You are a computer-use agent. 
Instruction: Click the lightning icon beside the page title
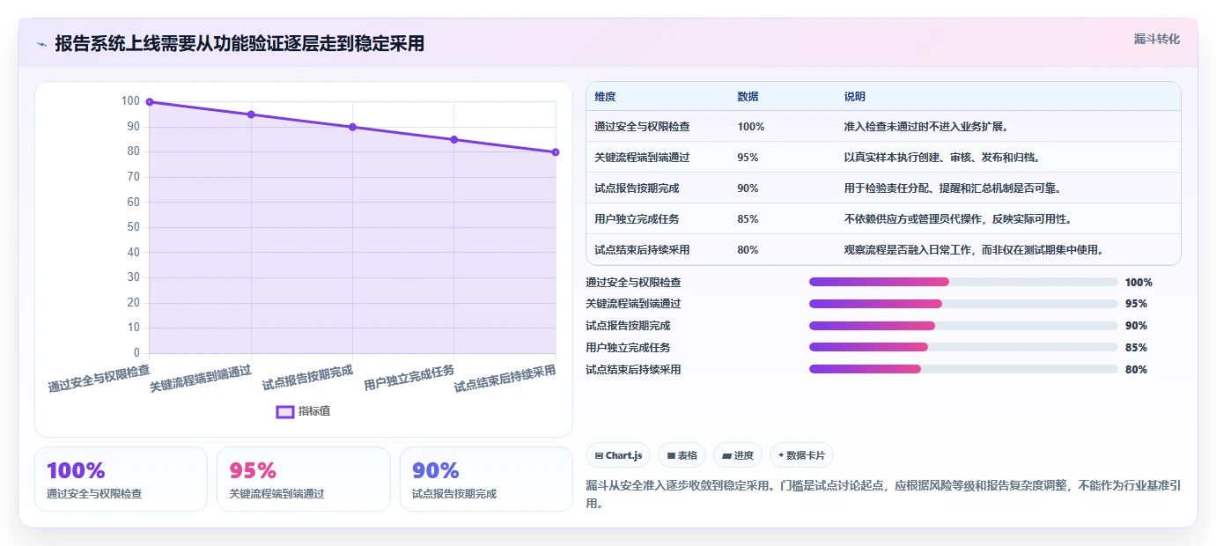tap(42, 44)
